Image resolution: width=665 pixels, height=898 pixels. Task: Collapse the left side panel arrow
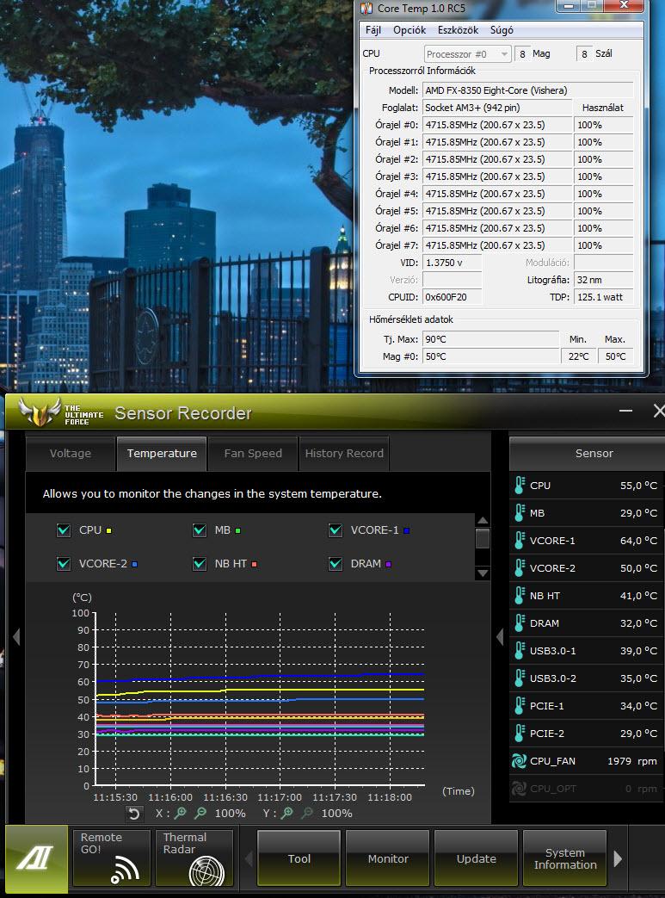tap(16, 636)
